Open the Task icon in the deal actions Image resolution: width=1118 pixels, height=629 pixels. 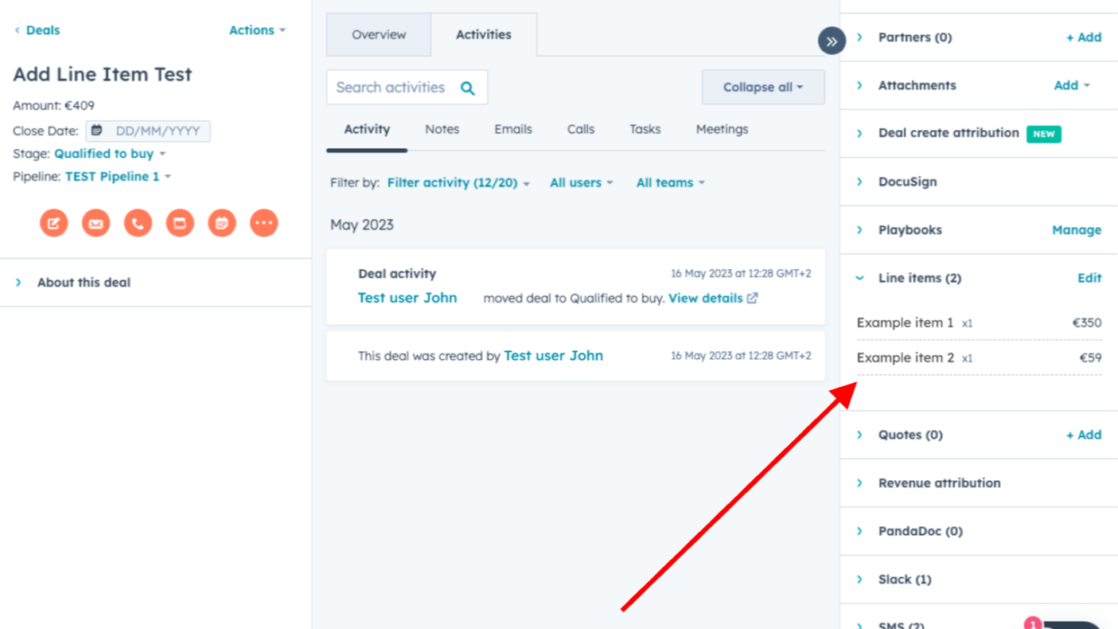[180, 223]
